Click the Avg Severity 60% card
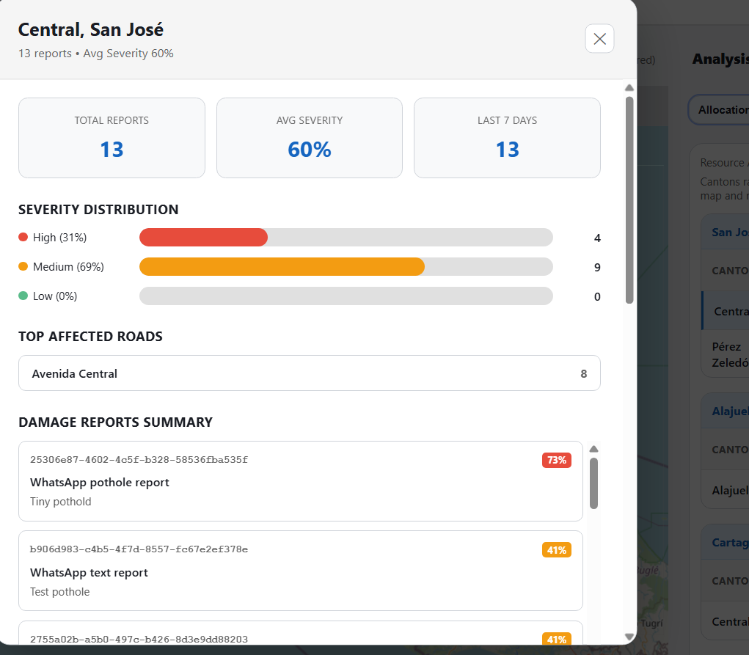The image size is (749, 655). (310, 138)
